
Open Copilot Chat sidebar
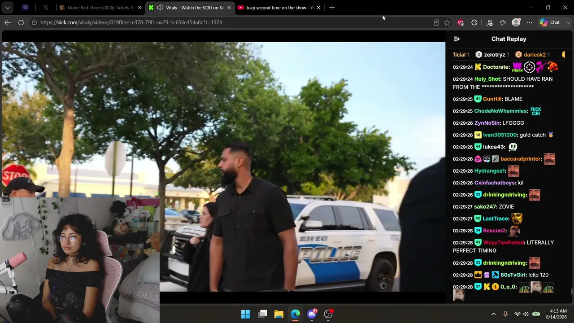click(550, 22)
